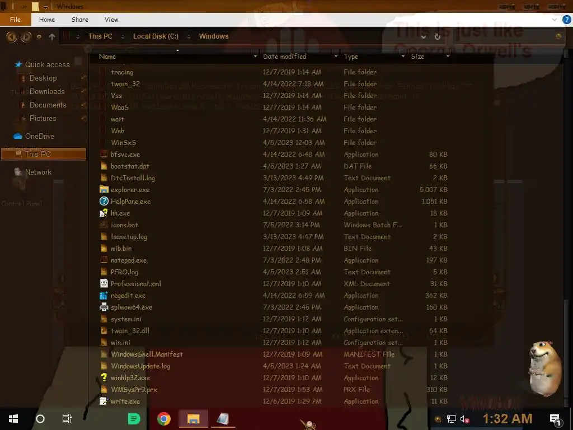Open Name column filter dropdown
This screenshot has height=430, width=573.
[x=255, y=57]
